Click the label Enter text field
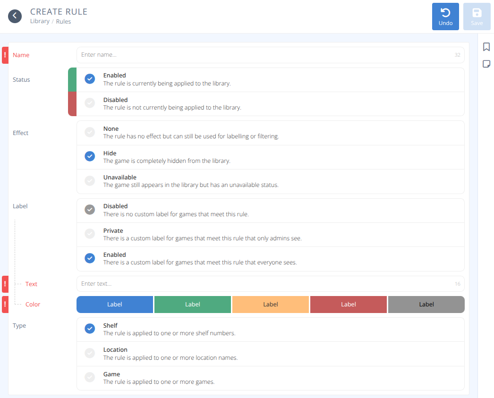This screenshot has width=494, height=398. (264, 284)
